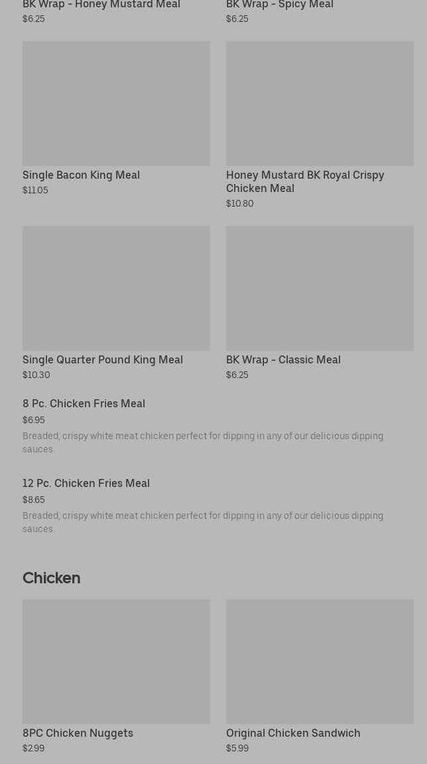427x764 pixels.
Task: Select the BK Wrap - Spicy Meal title
Action: click(280, 5)
